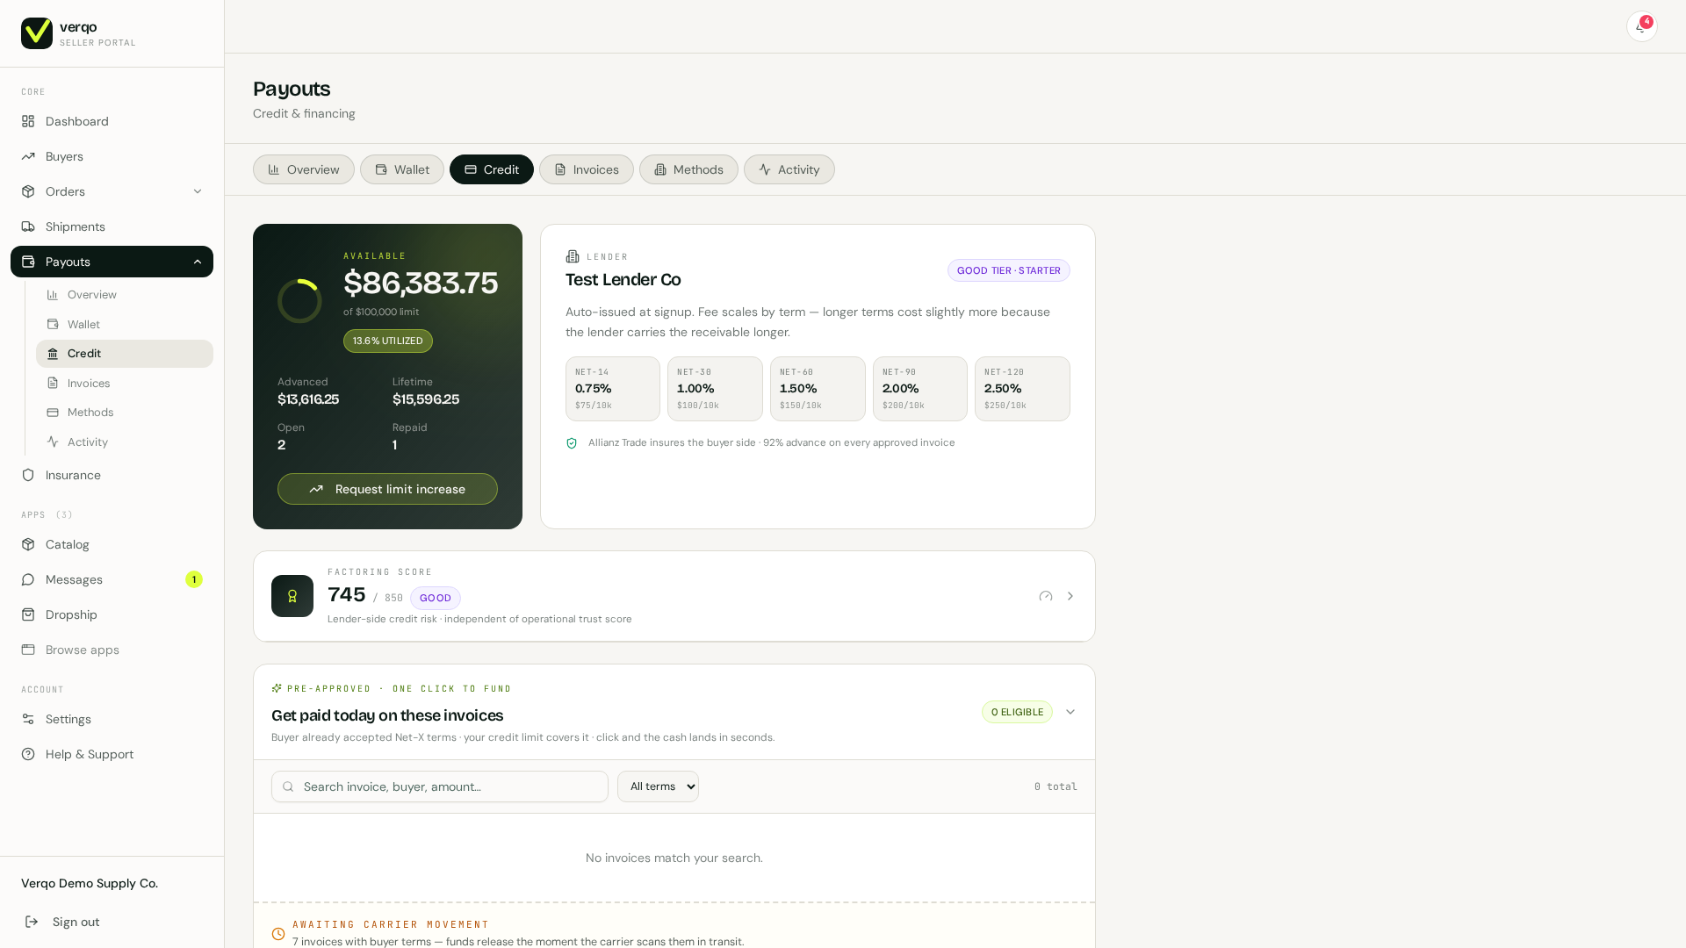This screenshot has width=1686, height=948.
Task: Collapse the pre-approved invoices section chevron
Action: [x=1070, y=712]
